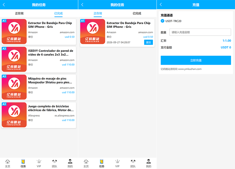Click the USDT 0 payment amount

pos(226,47)
